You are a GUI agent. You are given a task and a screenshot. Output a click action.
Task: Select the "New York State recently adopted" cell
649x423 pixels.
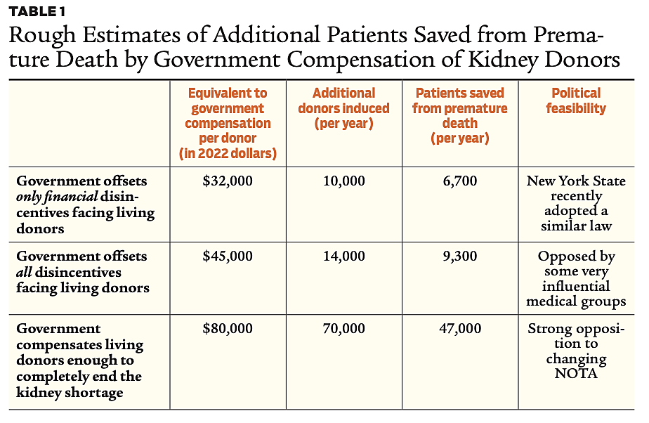(x=576, y=204)
